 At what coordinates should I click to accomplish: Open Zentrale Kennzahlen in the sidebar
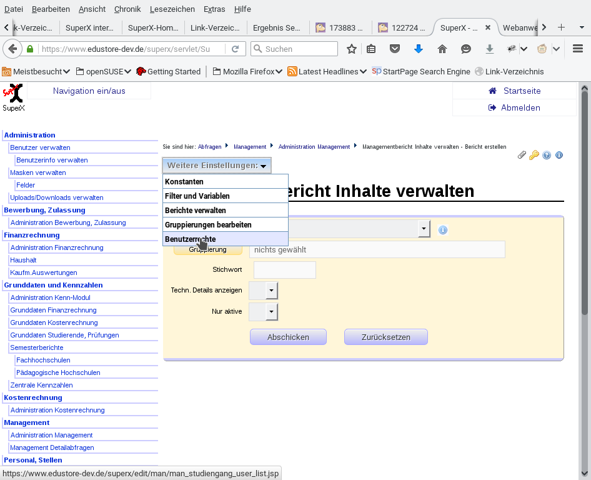pyautogui.click(x=41, y=385)
